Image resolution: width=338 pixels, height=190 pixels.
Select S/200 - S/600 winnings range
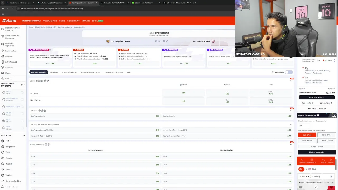pyautogui.click(x=326, y=135)
